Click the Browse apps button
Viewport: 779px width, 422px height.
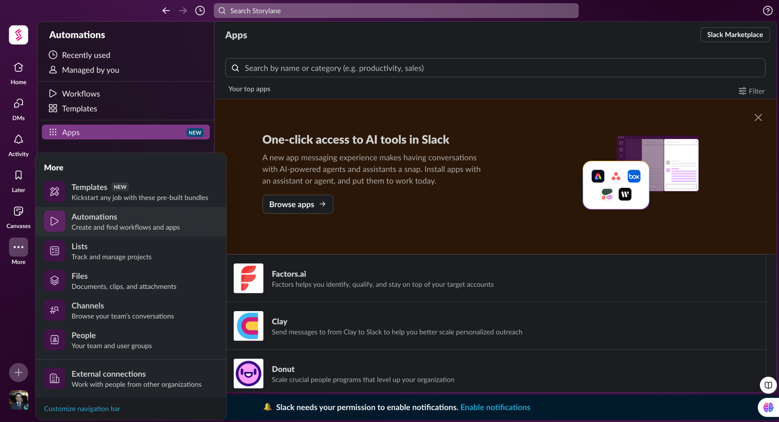[x=298, y=204]
